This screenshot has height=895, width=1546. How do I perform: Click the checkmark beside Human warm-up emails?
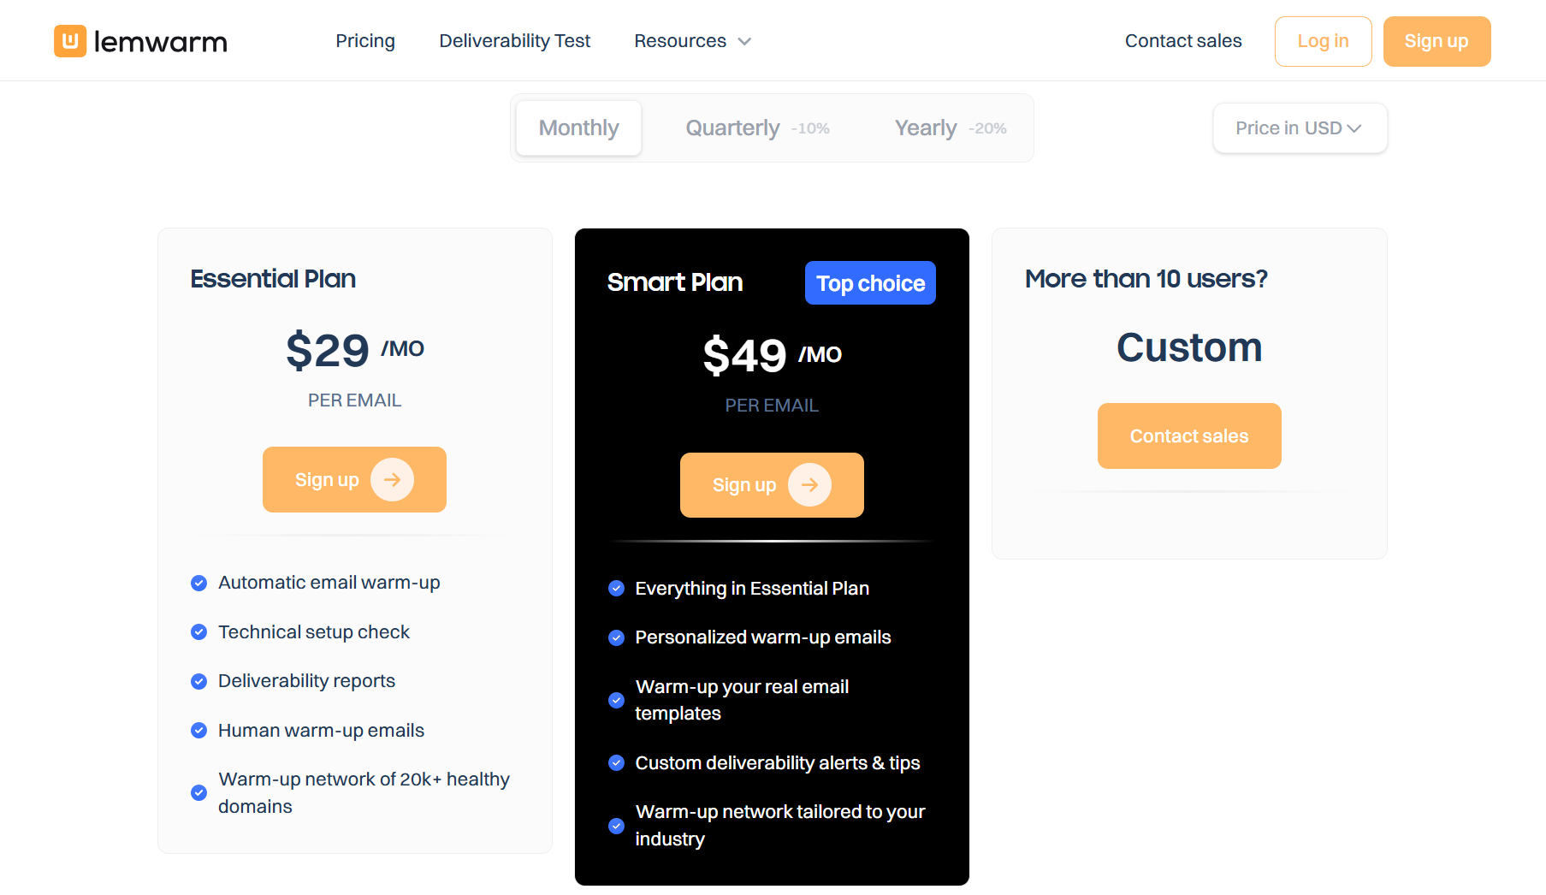point(198,731)
